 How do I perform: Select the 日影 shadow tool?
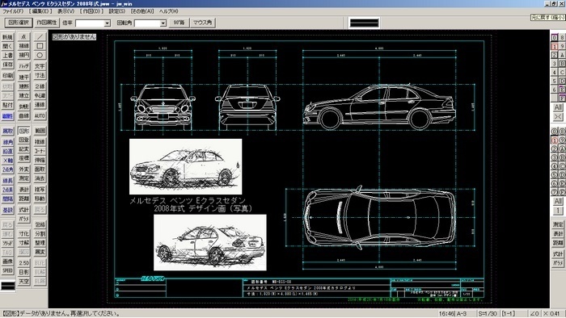tap(23, 272)
